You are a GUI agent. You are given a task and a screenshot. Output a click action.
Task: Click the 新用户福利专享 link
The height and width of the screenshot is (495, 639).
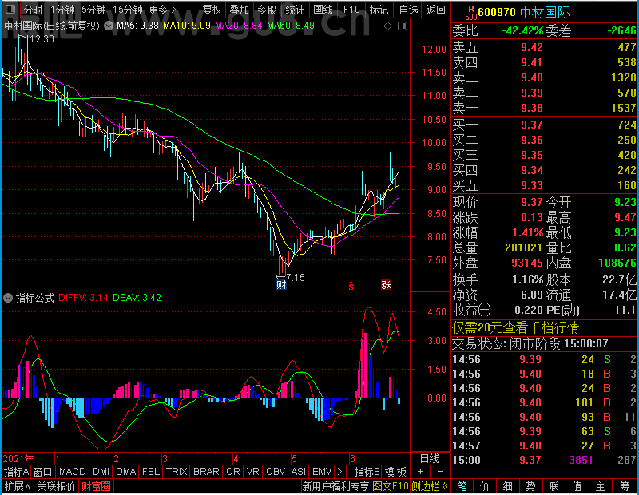tap(335, 486)
